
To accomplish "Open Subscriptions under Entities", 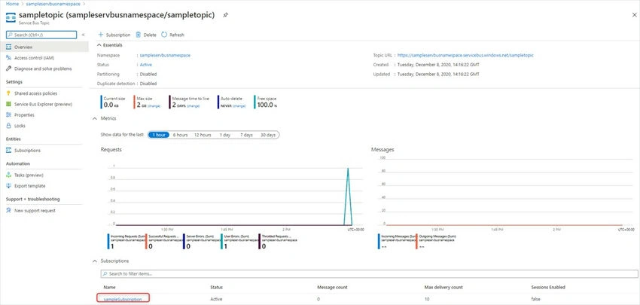I will coord(27,151).
